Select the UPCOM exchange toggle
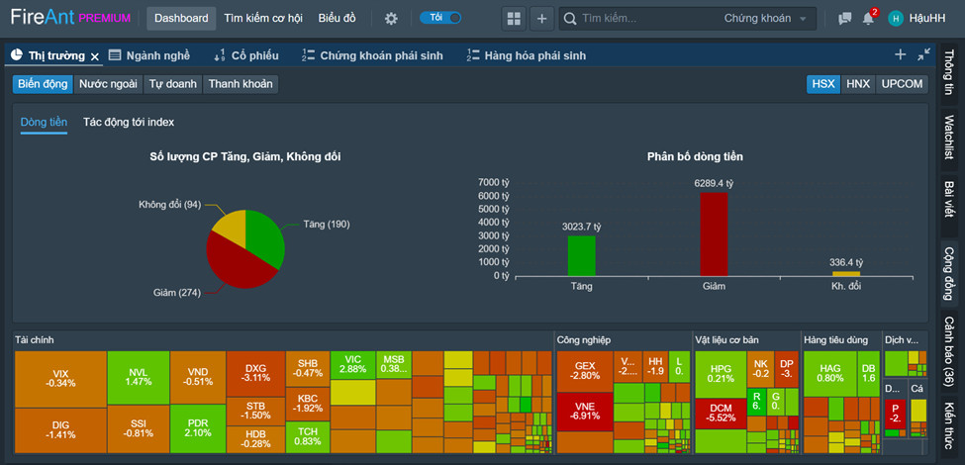The width and height of the screenshot is (965, 465). (902, 84)
